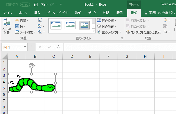
Task: Click the Compress Pictures icon
Action: click(40, 20)
